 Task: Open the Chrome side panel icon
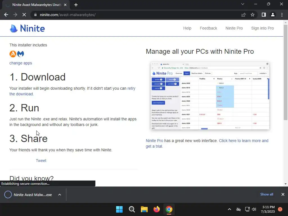[264, 15]
